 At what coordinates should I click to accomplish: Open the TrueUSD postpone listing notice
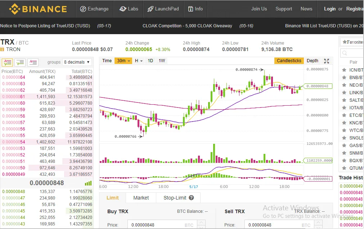(x=45, y=26)
